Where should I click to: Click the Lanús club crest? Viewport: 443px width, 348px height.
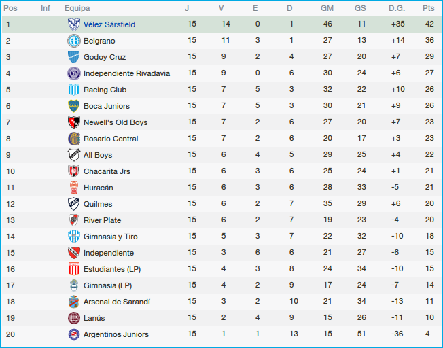point(74,318)
